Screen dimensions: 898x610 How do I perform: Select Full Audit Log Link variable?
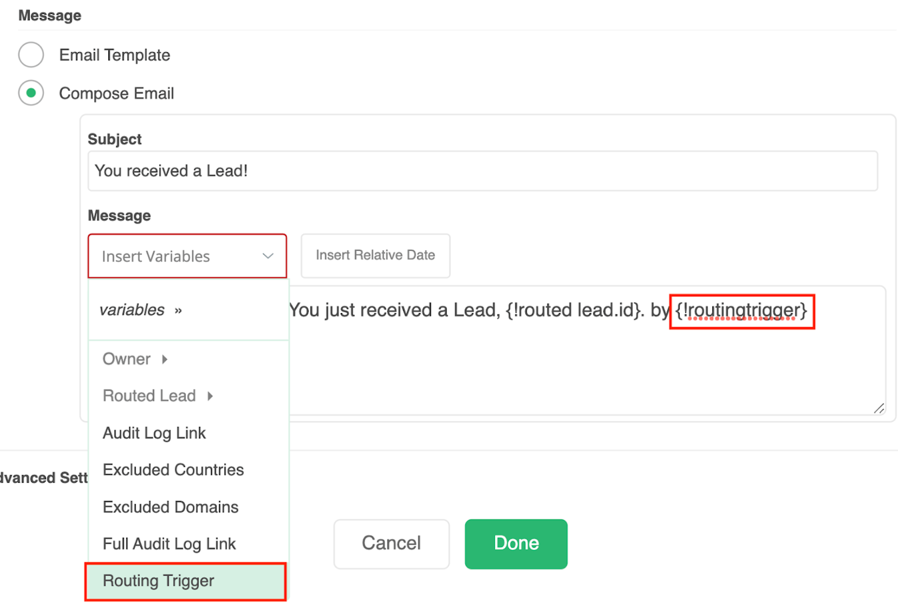tap(169, 544)
